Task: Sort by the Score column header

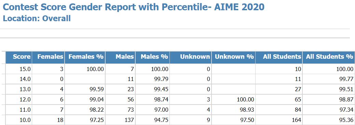Action: [x=19, y=57]
